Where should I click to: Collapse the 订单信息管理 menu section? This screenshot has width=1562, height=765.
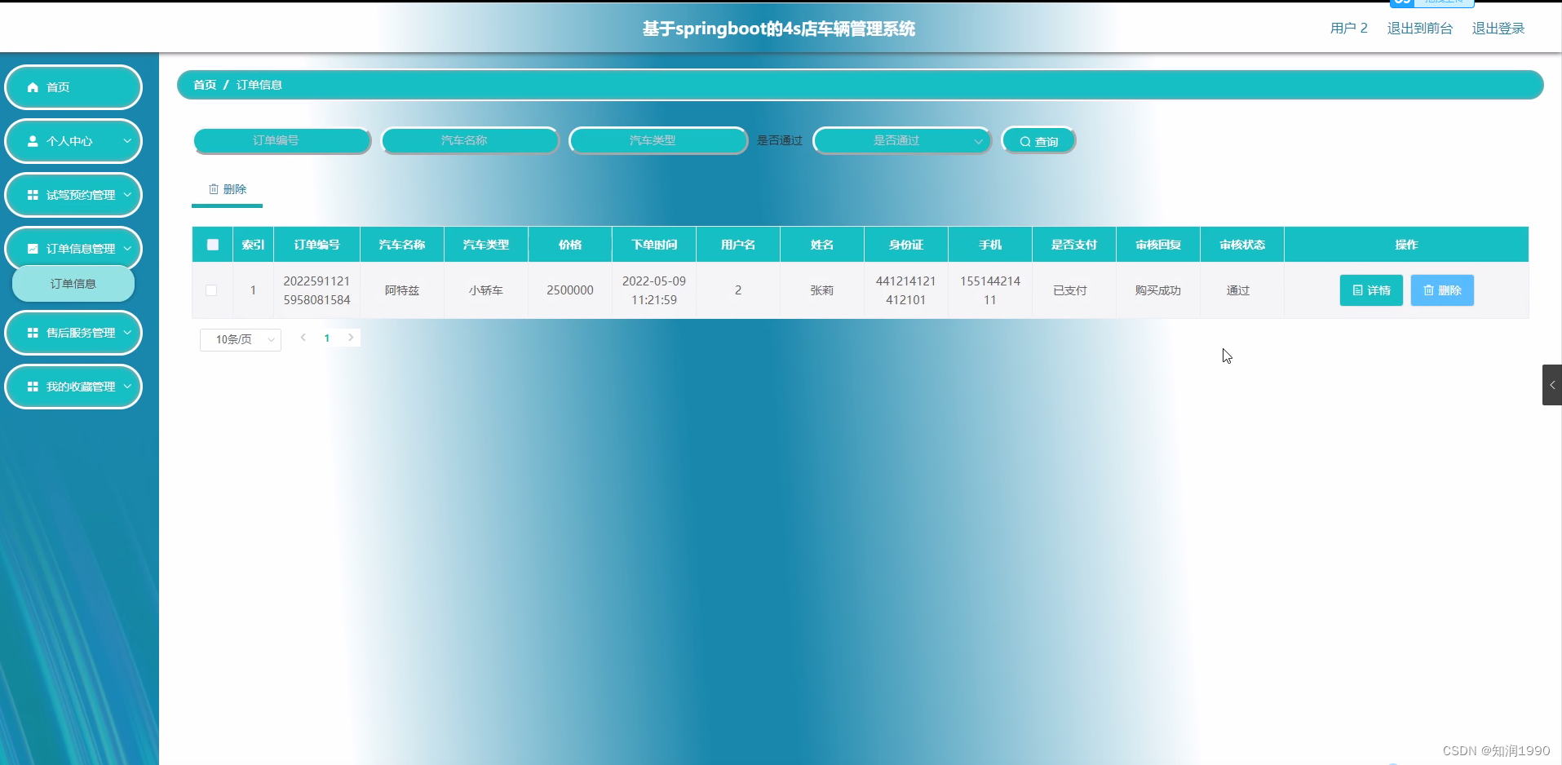click(128, 248)
